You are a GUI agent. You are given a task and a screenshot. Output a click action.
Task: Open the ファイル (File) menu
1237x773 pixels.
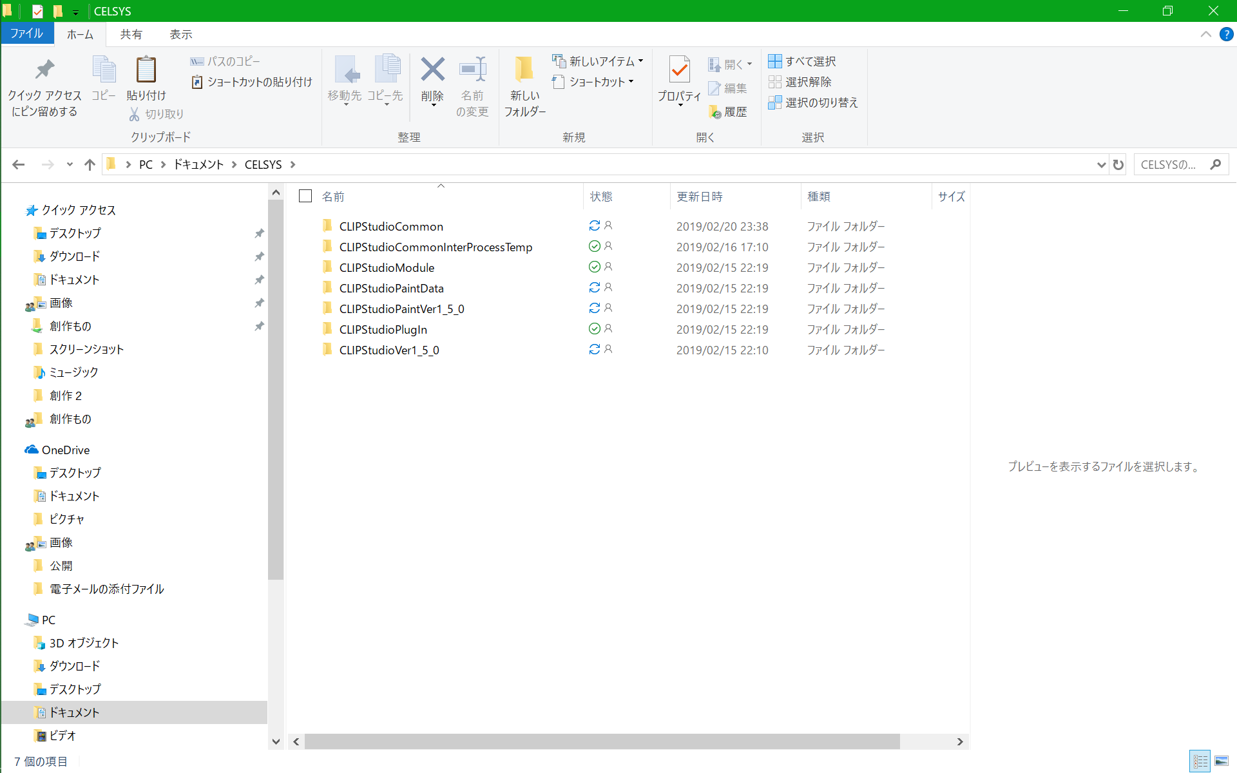pos(27,33)
